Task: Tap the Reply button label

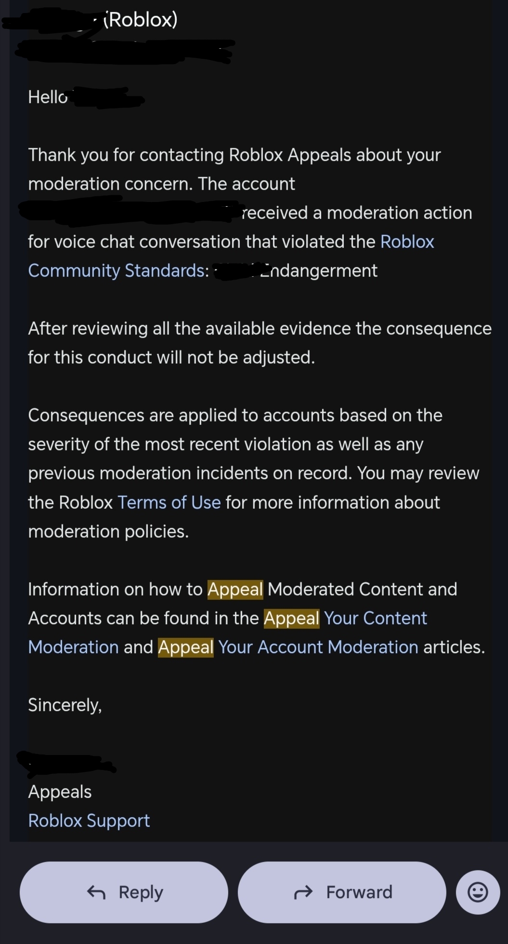Action: [141, 892]
